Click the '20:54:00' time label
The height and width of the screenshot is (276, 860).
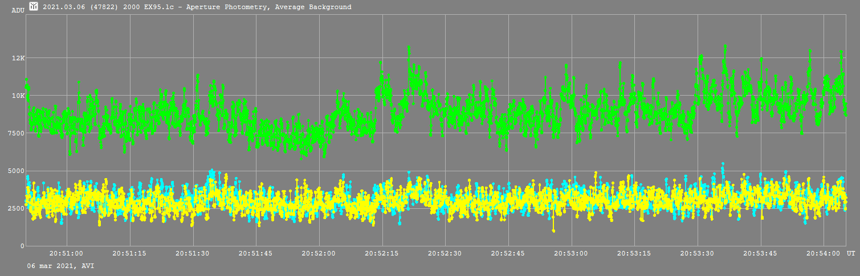[x=824, y=254]
